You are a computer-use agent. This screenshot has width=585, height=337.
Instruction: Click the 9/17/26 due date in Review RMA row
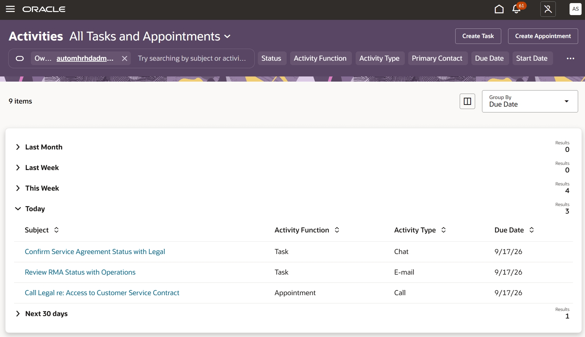[x=508, y=273]
